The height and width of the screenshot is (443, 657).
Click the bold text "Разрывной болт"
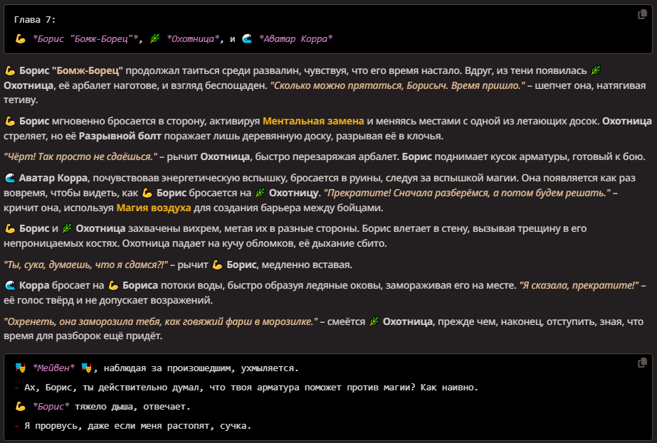[120, 136]
